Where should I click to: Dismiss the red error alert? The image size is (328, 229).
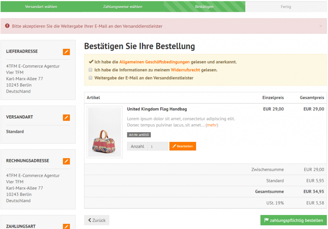tap(321, 26)
